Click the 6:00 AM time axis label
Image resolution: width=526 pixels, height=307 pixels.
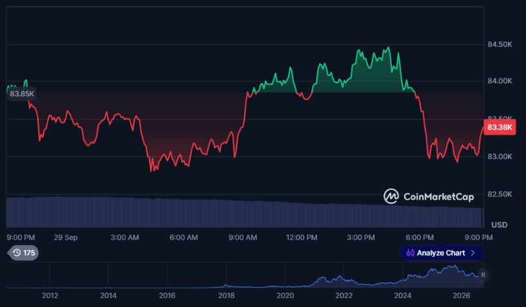point(184,237)
